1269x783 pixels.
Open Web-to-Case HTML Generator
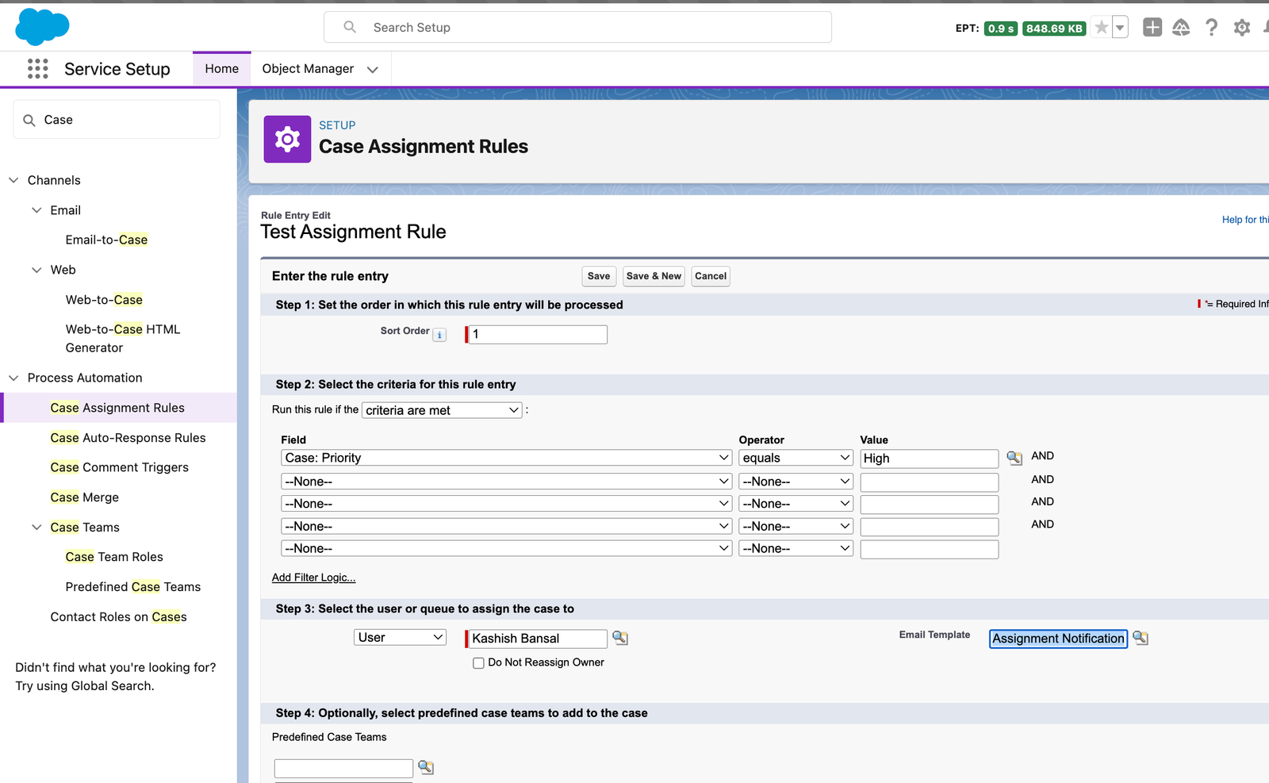pos(123,338)
